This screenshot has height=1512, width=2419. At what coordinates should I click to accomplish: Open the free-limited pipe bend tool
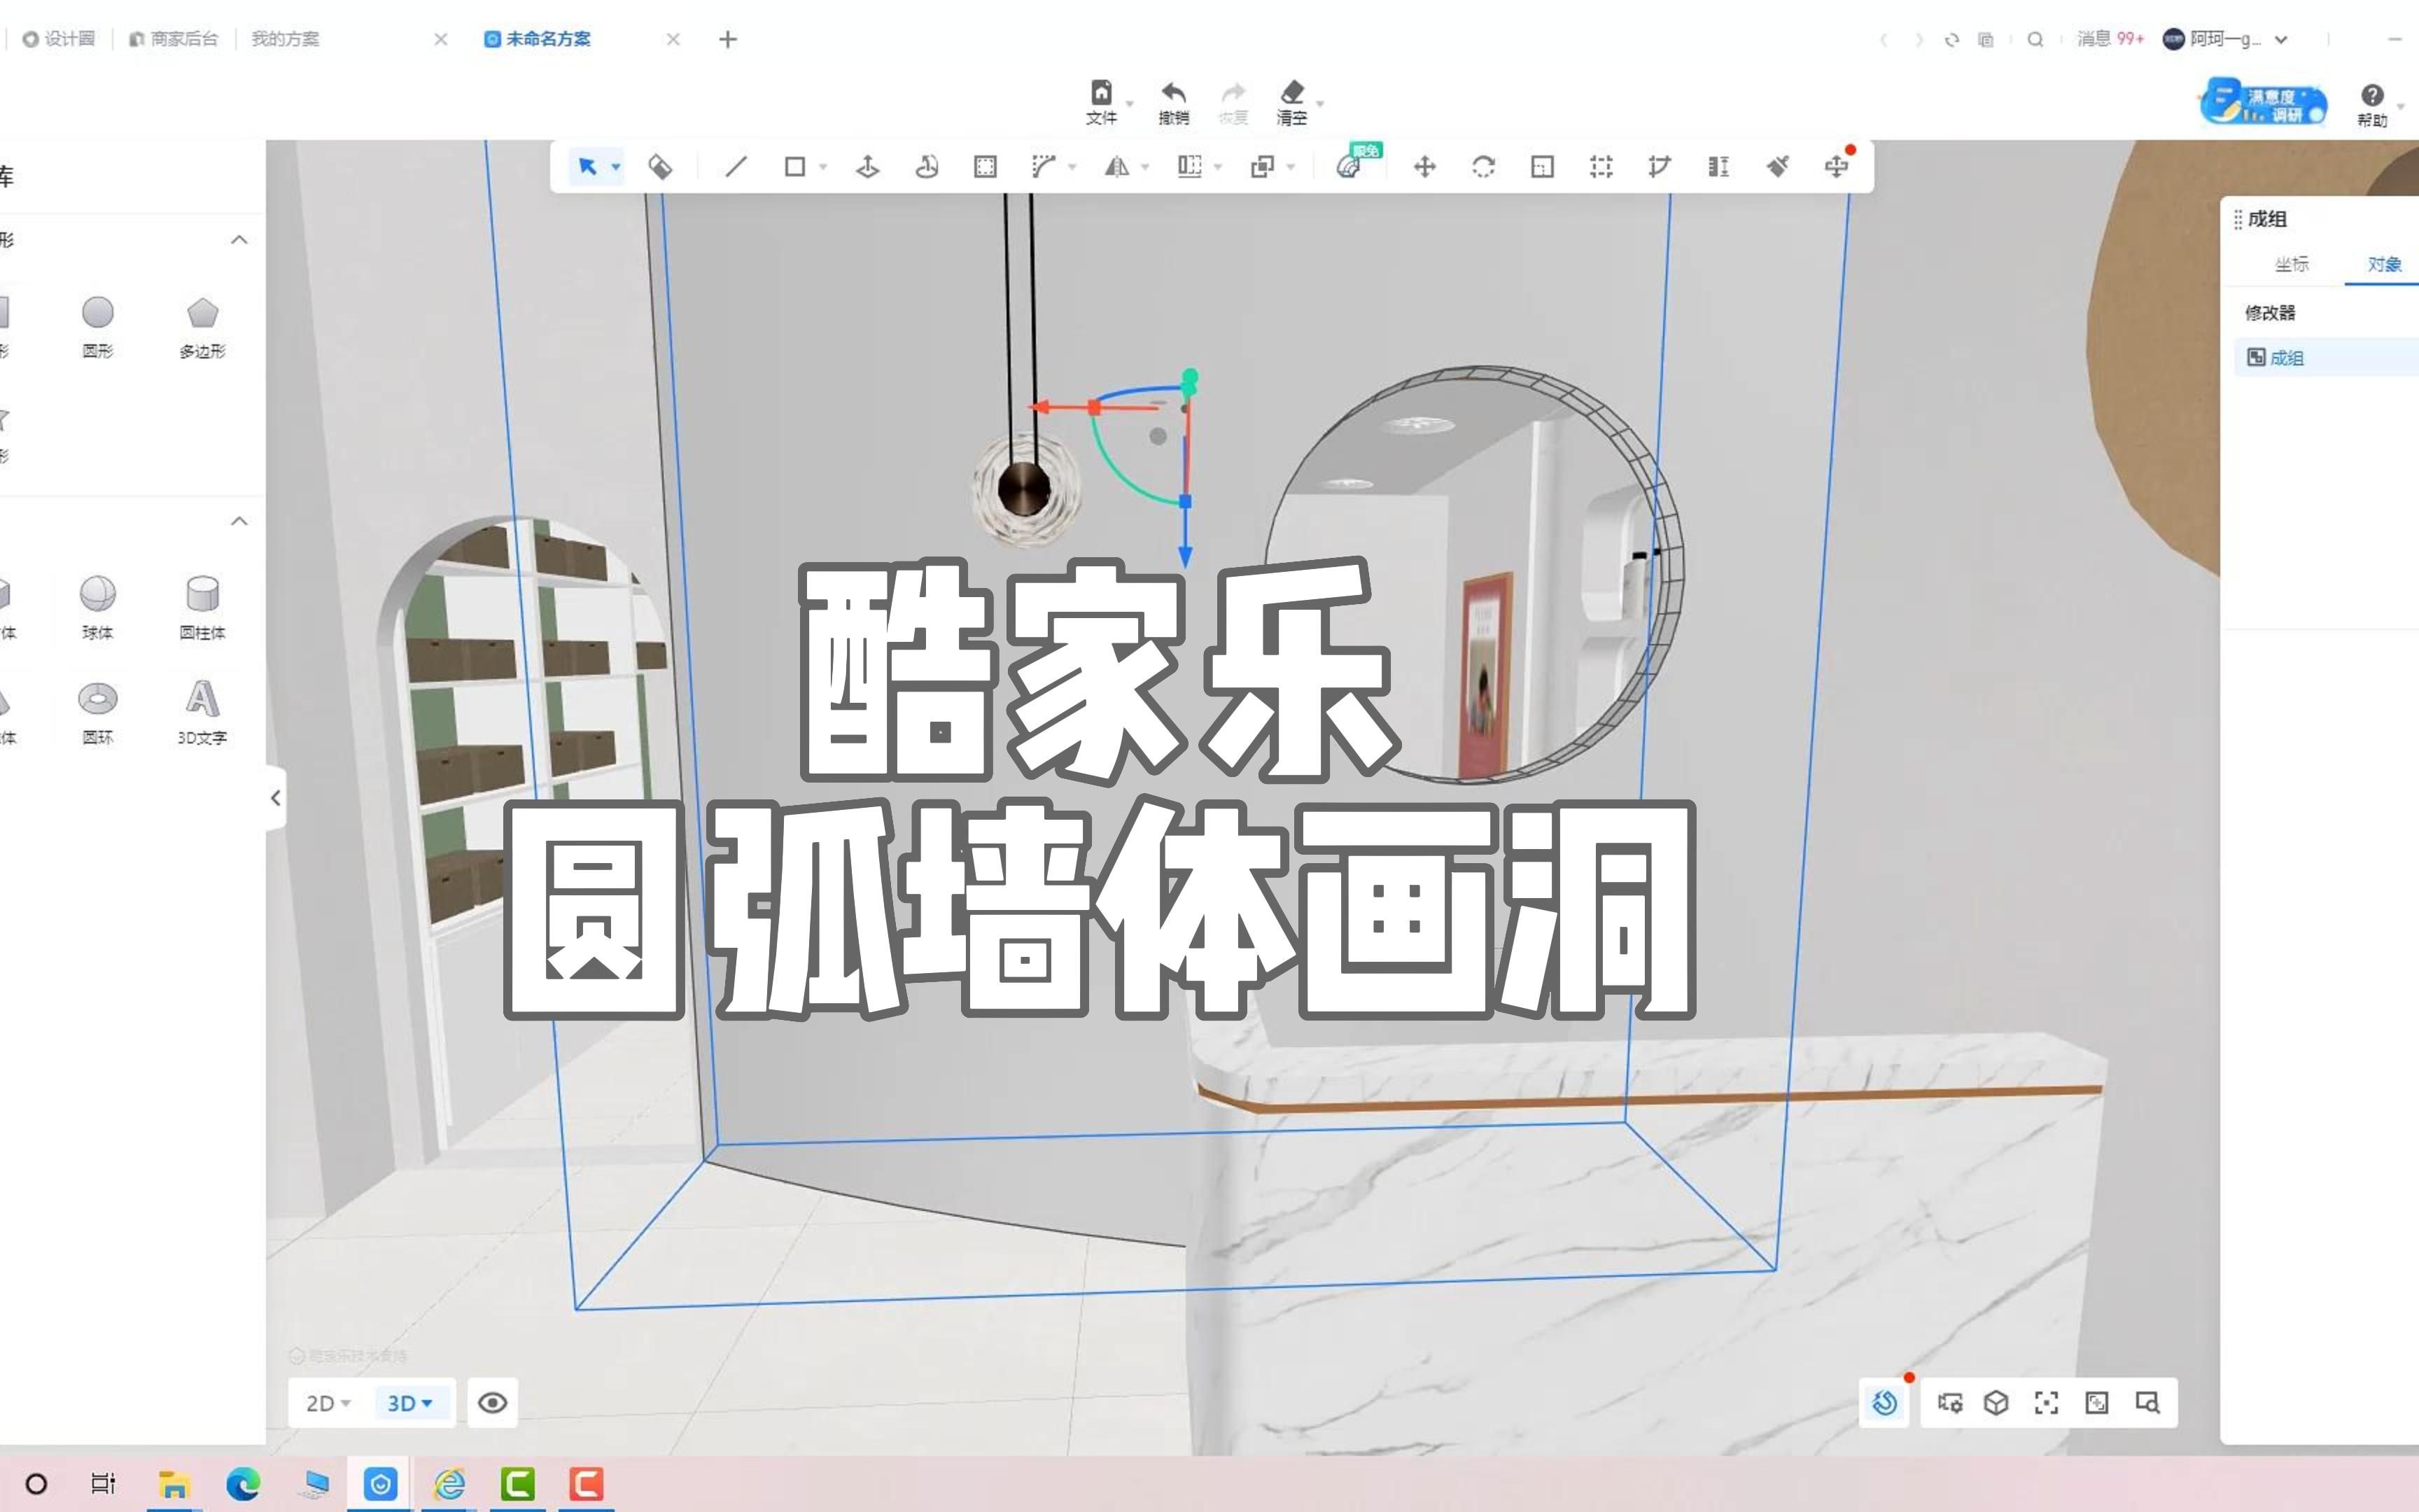pos(1349,165)
